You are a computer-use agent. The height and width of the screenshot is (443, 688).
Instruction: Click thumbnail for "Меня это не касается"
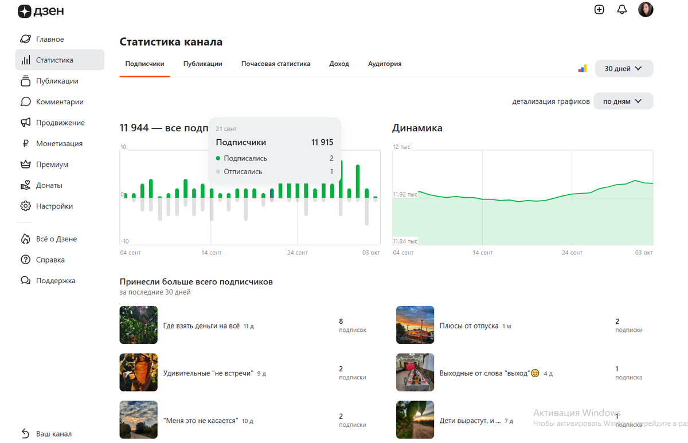[138, 420]
